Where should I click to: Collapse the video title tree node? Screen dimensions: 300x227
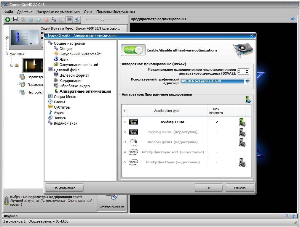coord(12,65)
